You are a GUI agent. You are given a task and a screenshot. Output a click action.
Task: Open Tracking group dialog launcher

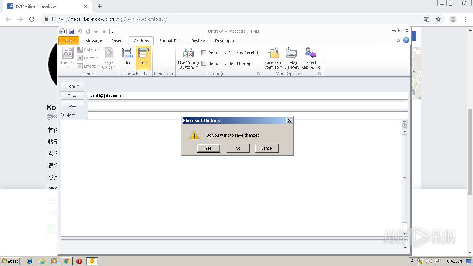(x=259, y=74)
